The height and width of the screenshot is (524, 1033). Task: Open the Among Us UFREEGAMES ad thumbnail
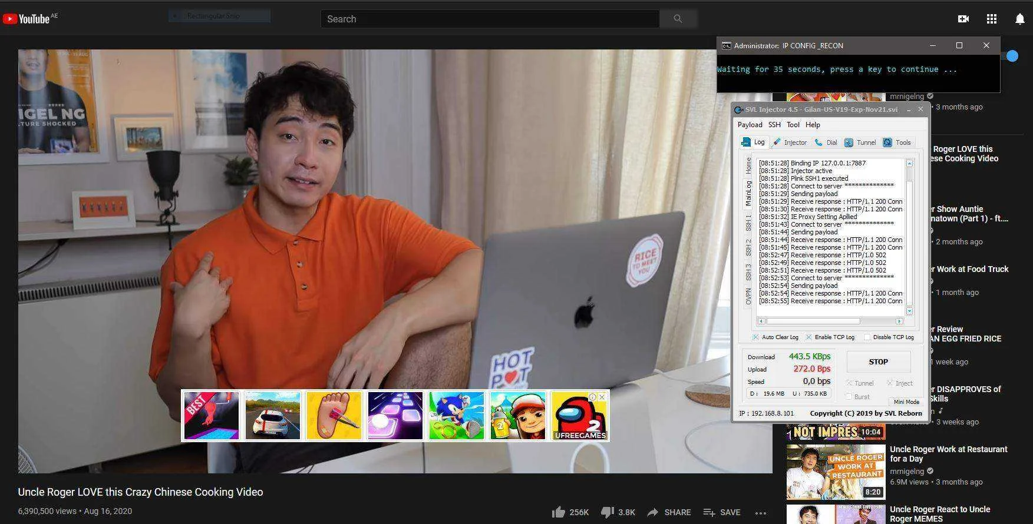(579, 416)
